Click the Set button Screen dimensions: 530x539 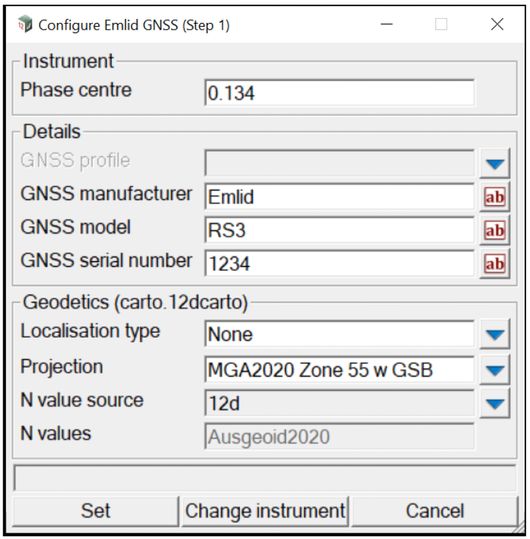pos(96,511)
